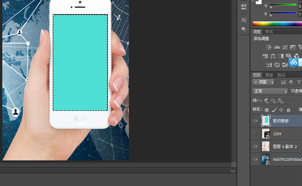Switch to the 通道 tab
Viewport: 302px width, 186px height.
coord(269,75)
